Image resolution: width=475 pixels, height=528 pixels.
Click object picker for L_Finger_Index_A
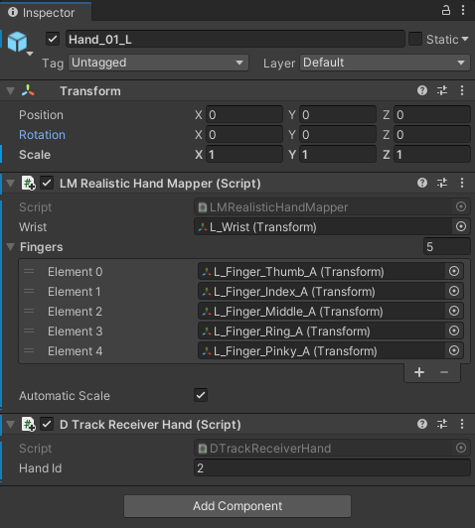click(x=454, y=291)
